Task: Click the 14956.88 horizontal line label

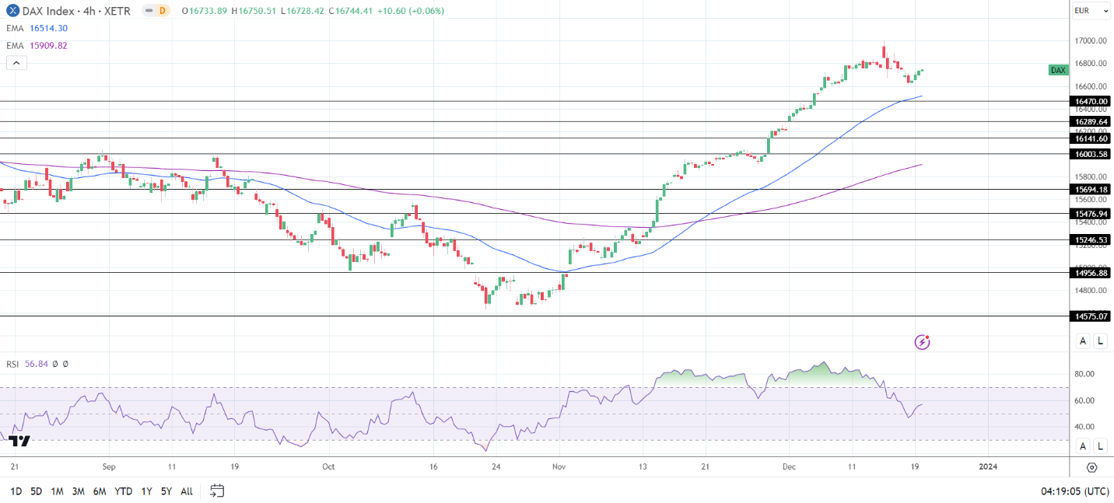Action: pyautogui.click(x=1091, y=273)
